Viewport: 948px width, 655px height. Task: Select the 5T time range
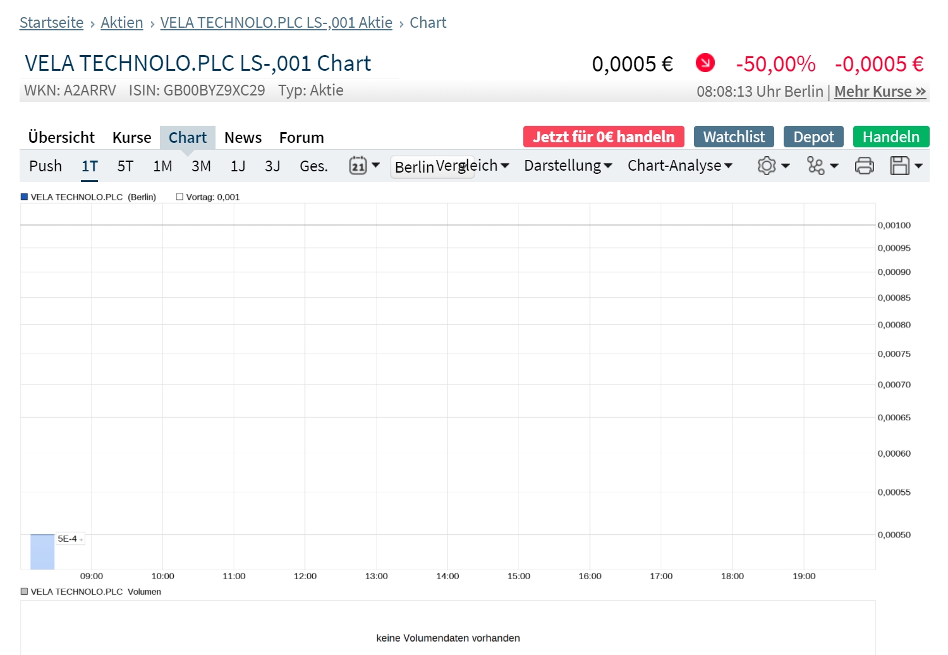coord(125,166)
